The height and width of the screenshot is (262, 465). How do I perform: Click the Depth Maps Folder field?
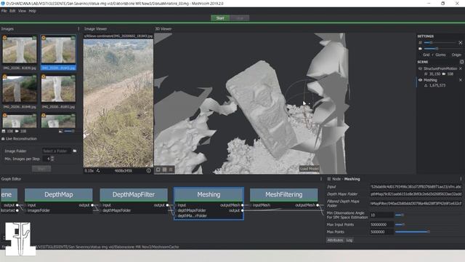[416, 194]
